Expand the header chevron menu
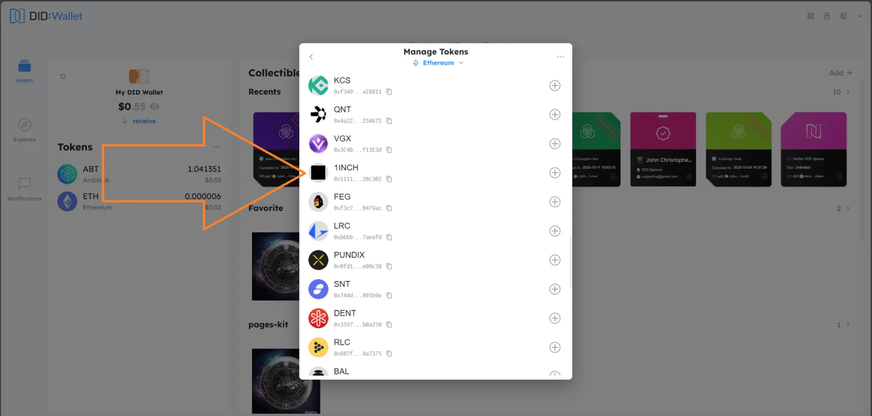The image size is (872, 416). tap(859, 16)
